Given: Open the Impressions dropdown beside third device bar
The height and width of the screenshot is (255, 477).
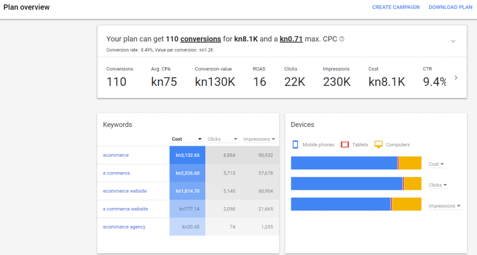Looking at the screenshot, I should 444,206.
